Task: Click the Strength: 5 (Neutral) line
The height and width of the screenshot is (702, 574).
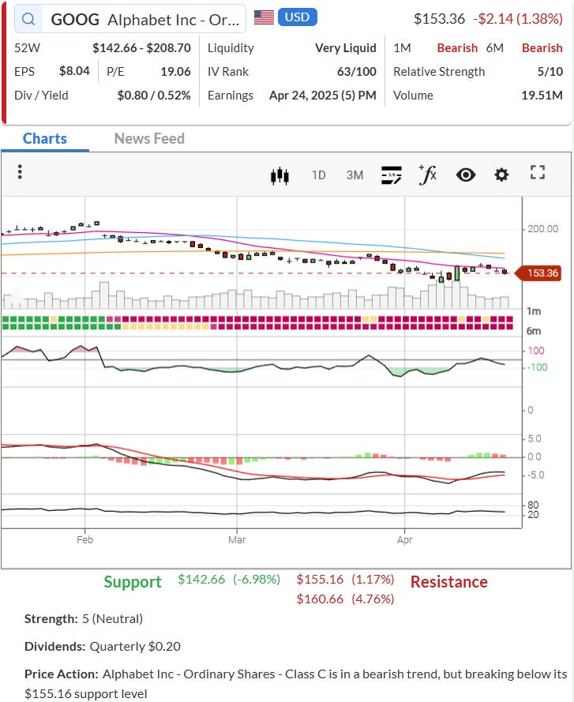Action: click(84, 619)
